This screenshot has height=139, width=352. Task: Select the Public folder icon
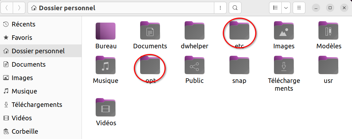click(x=195, y=65)
